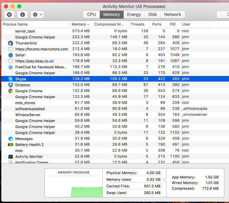The height and width of the screenshot is (203, 229).
Task: Select Google Chrome Helper using 59.8 MB
Action: tap(115, 121)
